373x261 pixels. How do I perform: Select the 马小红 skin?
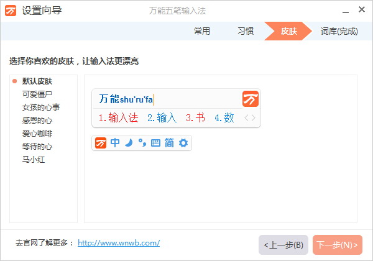[x=33, y=160]
